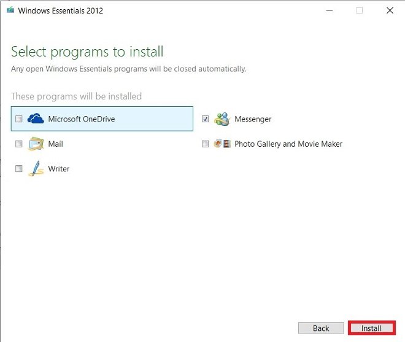Click the Install button
Screen dimensions: 405x342
point(372,328)
